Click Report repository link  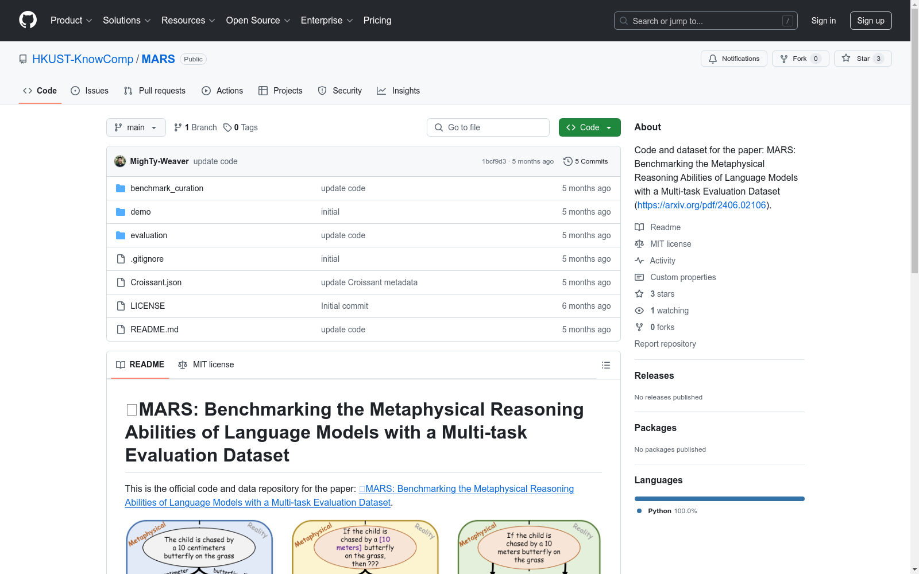coord(665,344)
